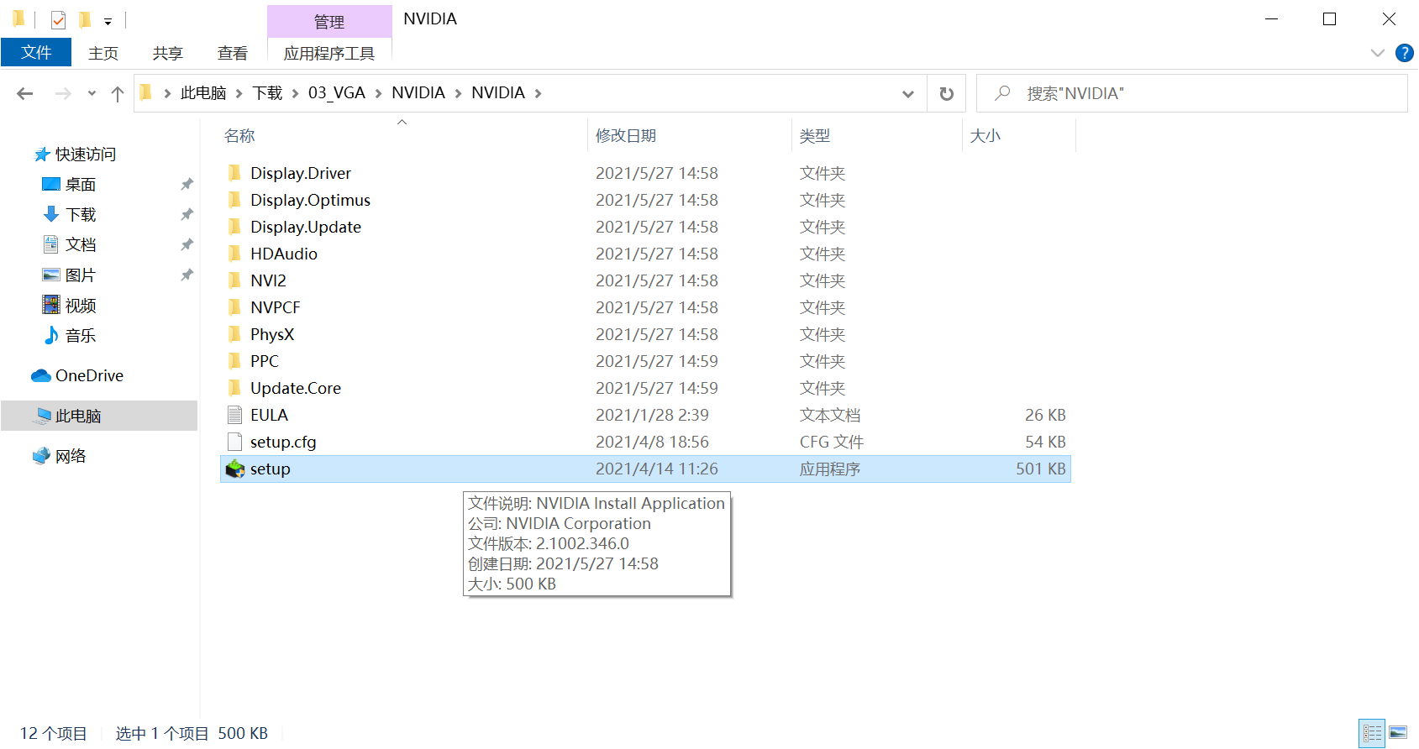Image resolution: width=1419 pixels, height=749 pixels.
Task: Select the HDAudio folder icon
Action: click(235, 254)
